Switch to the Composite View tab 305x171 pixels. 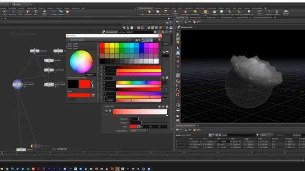(227, 18)
